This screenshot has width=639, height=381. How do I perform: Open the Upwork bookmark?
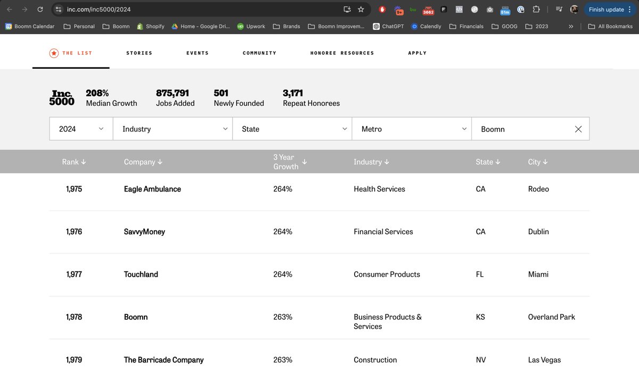pos(251,26)
